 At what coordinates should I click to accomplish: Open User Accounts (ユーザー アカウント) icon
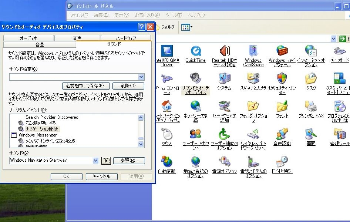click(196, 134)
